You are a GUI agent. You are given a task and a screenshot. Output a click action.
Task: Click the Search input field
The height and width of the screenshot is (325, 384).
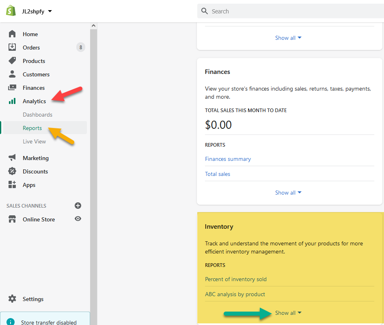(291, 11)
